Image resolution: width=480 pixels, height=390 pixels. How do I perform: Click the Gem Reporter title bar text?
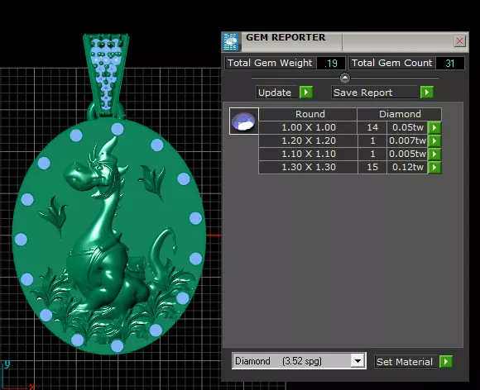coord(286,37)
